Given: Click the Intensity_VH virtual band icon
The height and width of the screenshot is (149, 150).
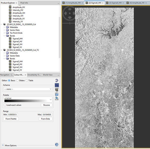Looking at the screenshot, I should [10, 16].
